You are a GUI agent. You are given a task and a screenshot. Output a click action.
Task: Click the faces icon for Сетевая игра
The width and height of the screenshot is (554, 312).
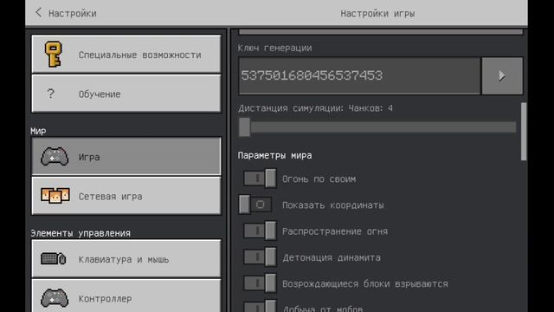click(x=55, y=195)
